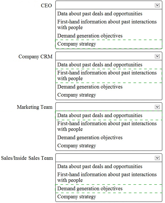Expand the Company CRM dropdown arrow
Screen dimensions: 165x203
click(157, 56)
